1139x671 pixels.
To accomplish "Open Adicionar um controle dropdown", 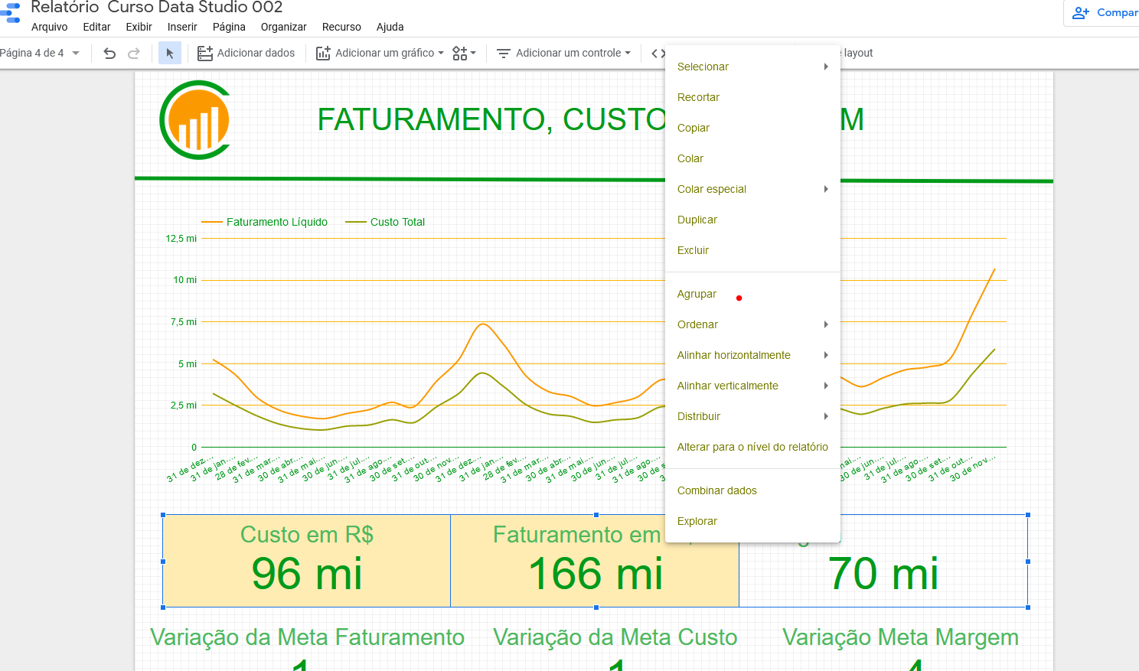I will point(564,53).
